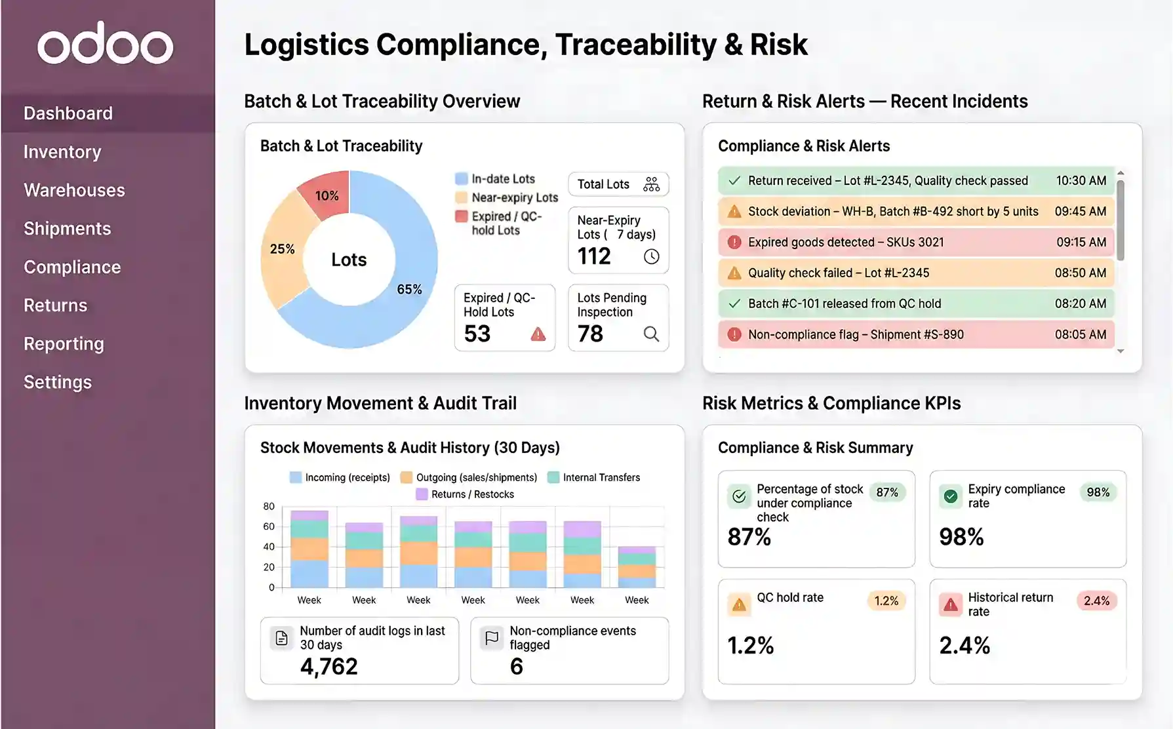1173x729 pixels.
Task: Click the Total Lots group icon
Action: click(652, 184)
